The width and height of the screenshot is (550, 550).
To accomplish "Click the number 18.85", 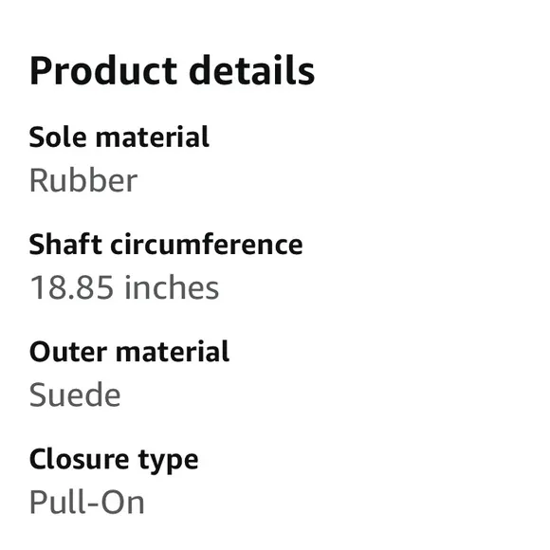I will pos(71,288).
